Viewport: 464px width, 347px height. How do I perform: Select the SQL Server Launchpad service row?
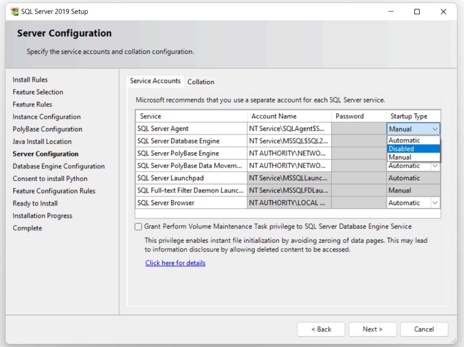(x=191, y=178)
